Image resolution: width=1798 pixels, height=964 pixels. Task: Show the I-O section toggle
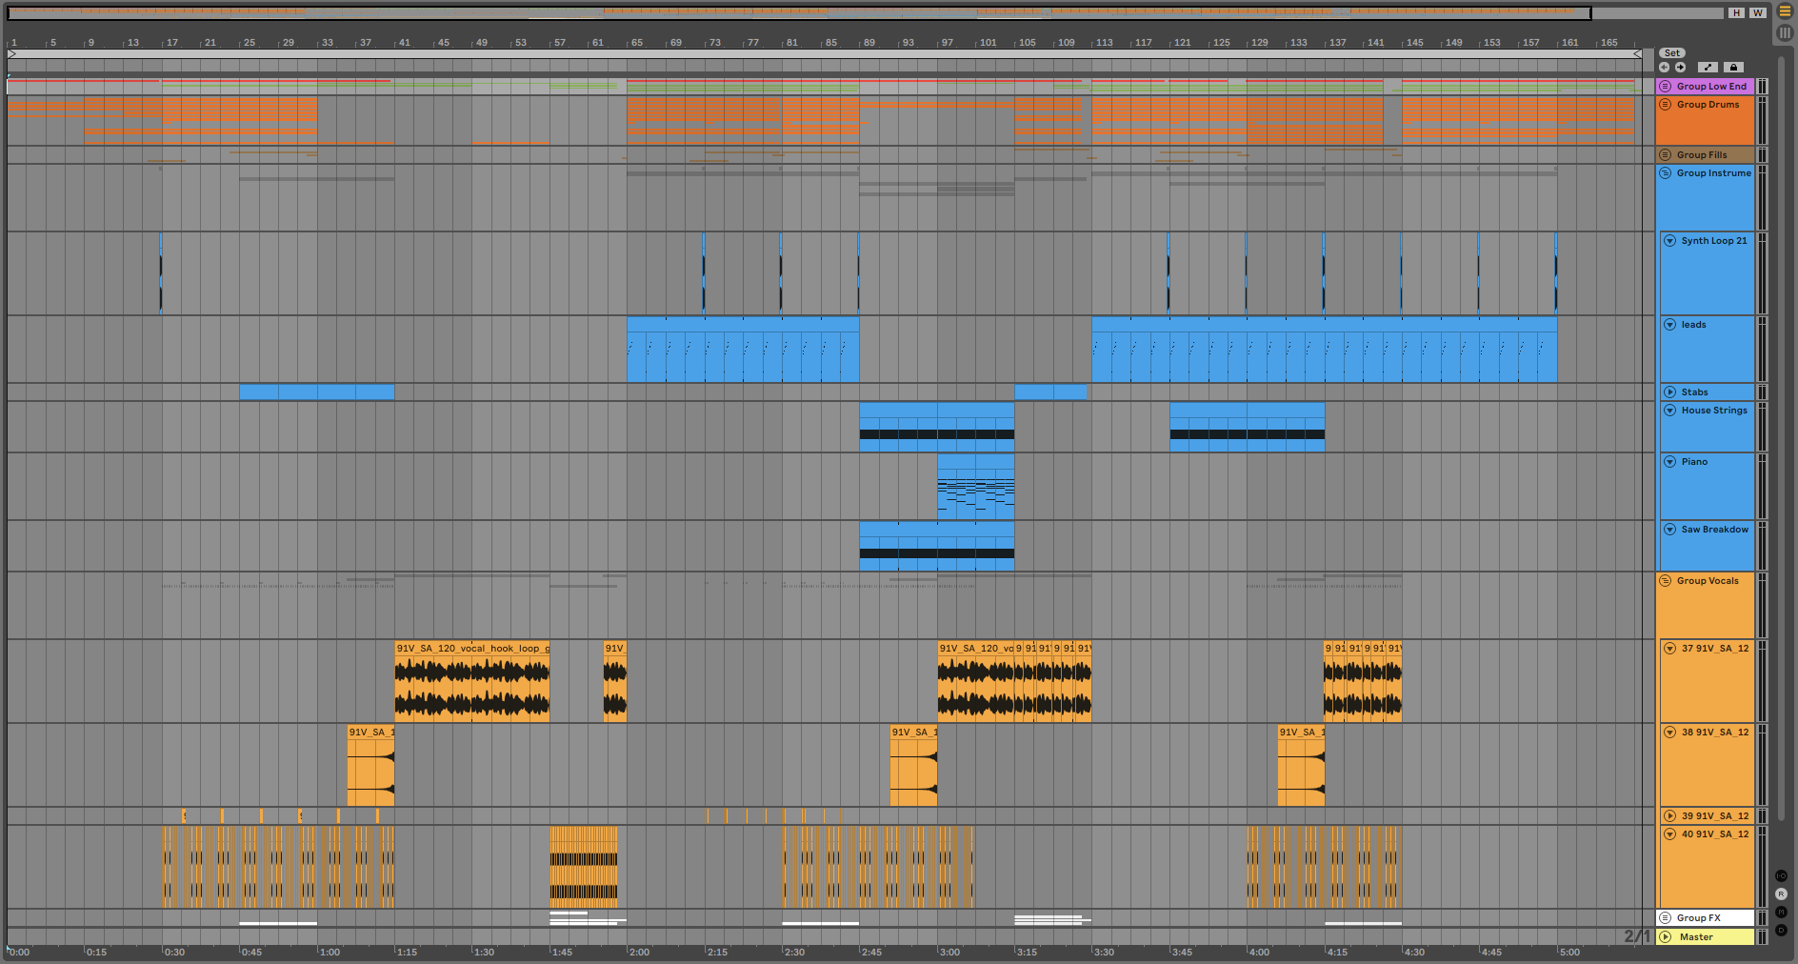1782,876
